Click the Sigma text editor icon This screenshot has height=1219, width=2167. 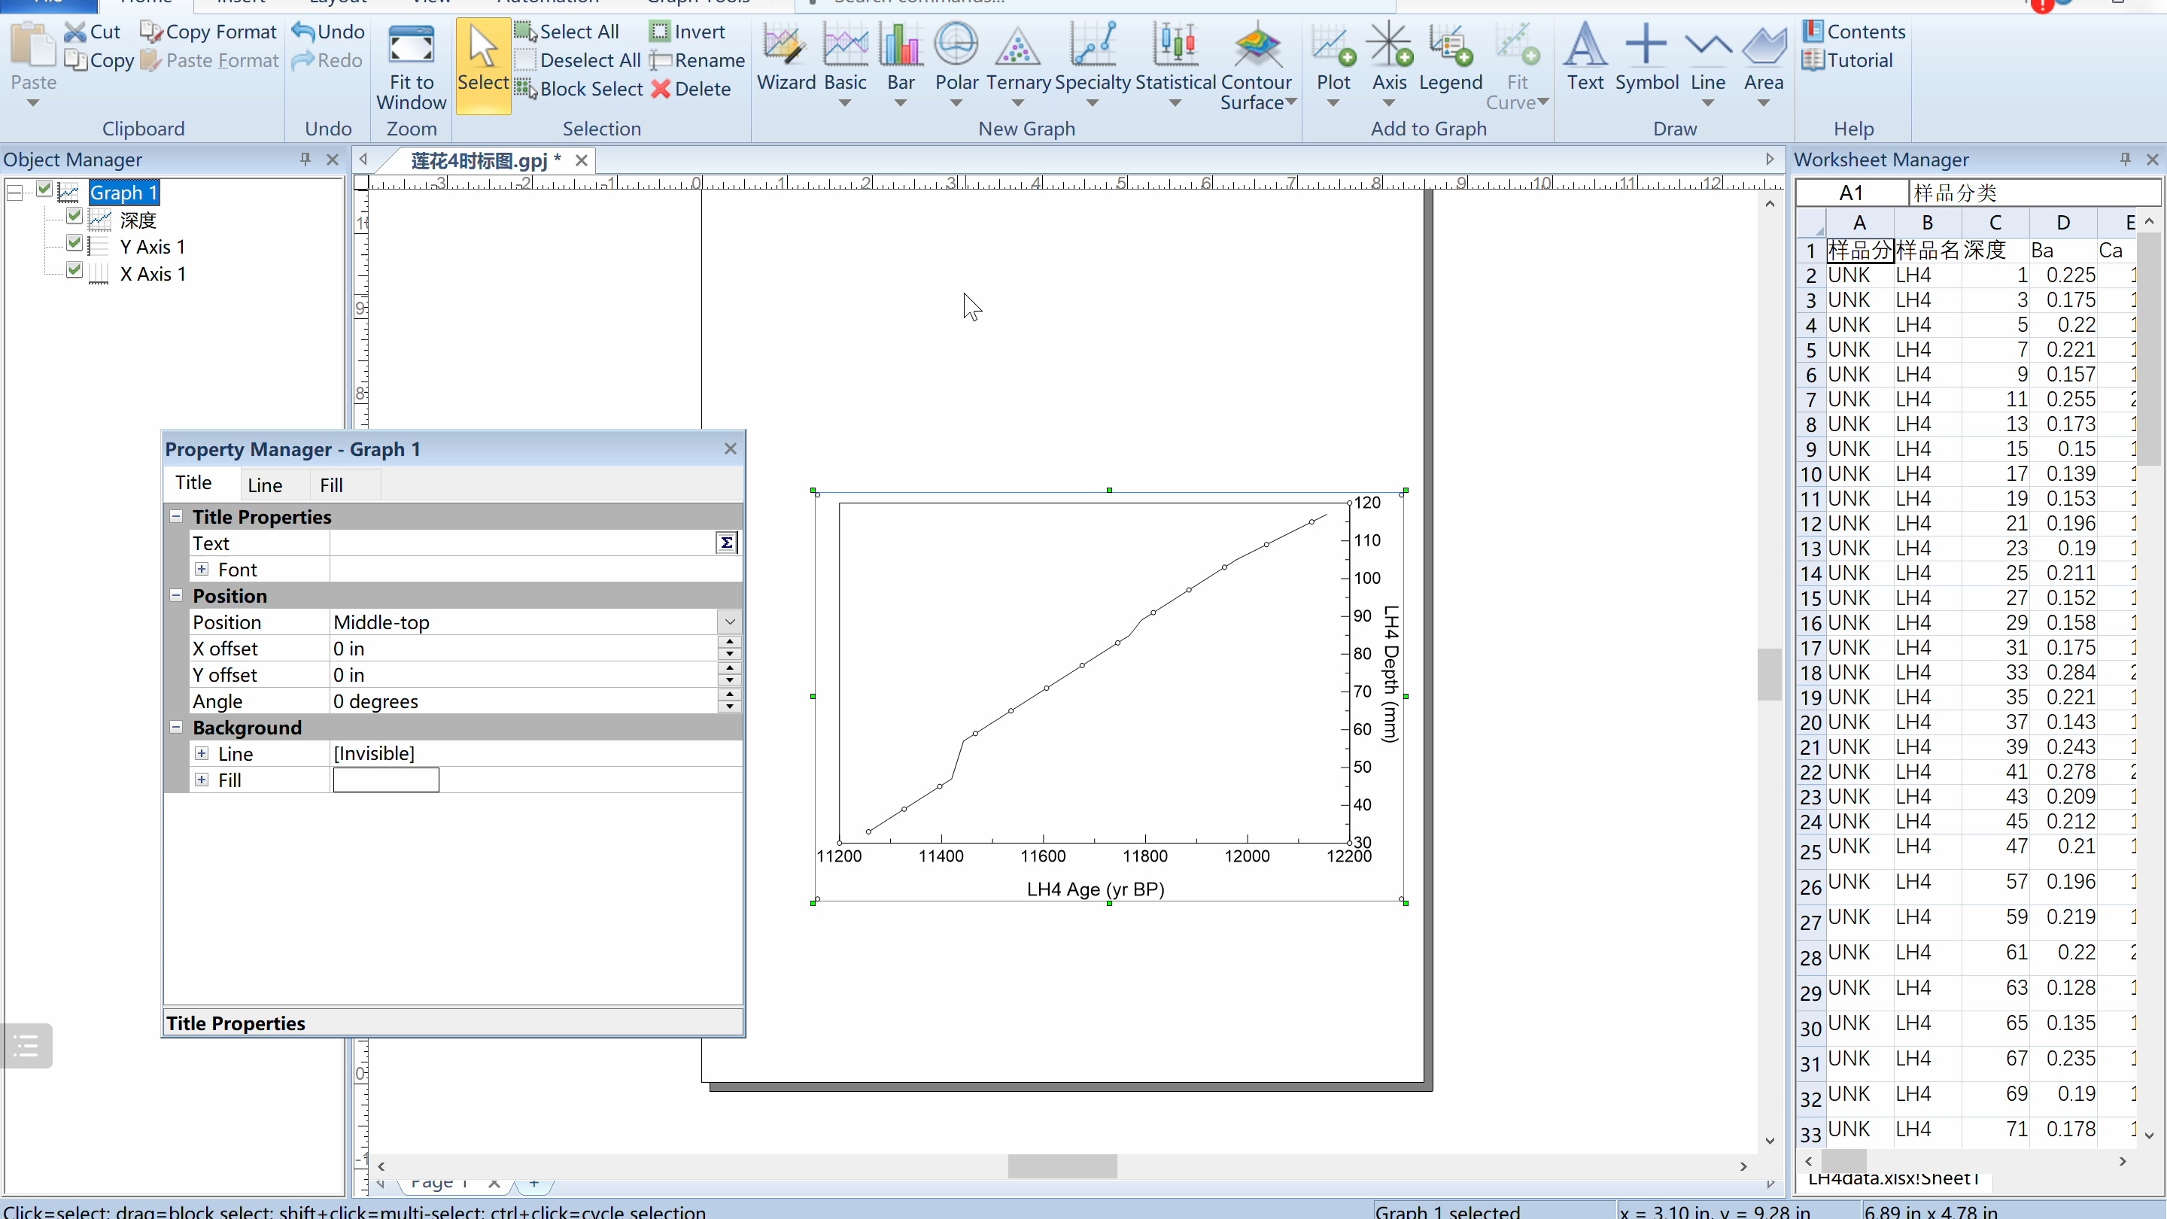pyautogui.click(x=726, y=543)
